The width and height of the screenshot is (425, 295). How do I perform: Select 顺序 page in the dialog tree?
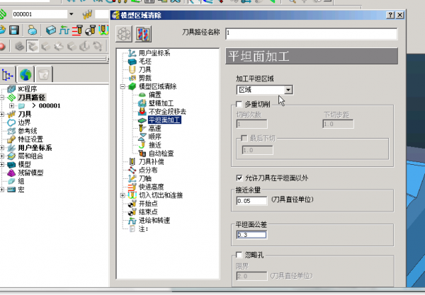coord(154,137)
